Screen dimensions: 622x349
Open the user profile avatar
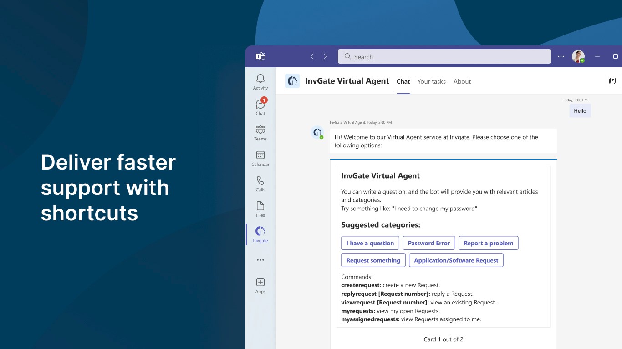578,56
